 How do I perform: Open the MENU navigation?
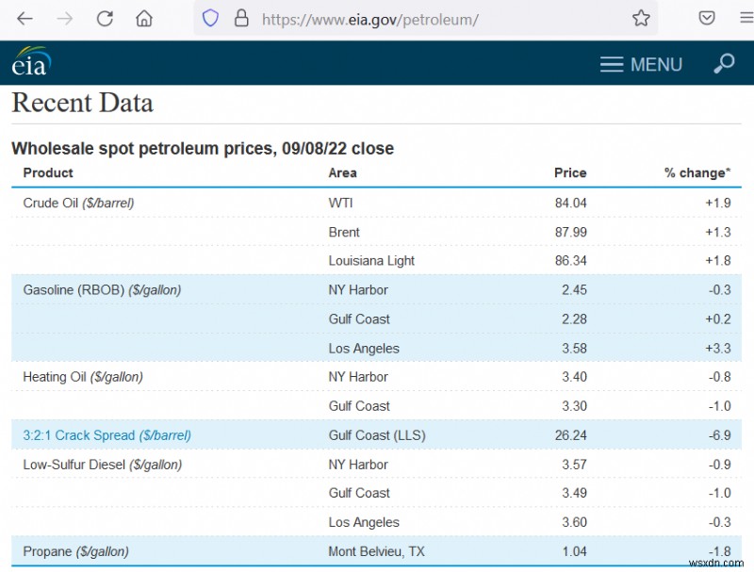(x=641, y=64)
